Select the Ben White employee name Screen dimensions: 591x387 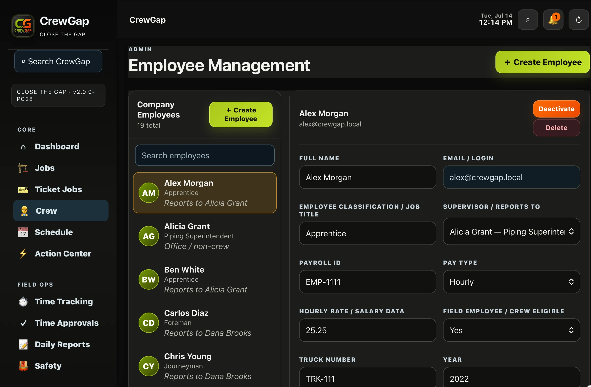click(x=184, y=270)
